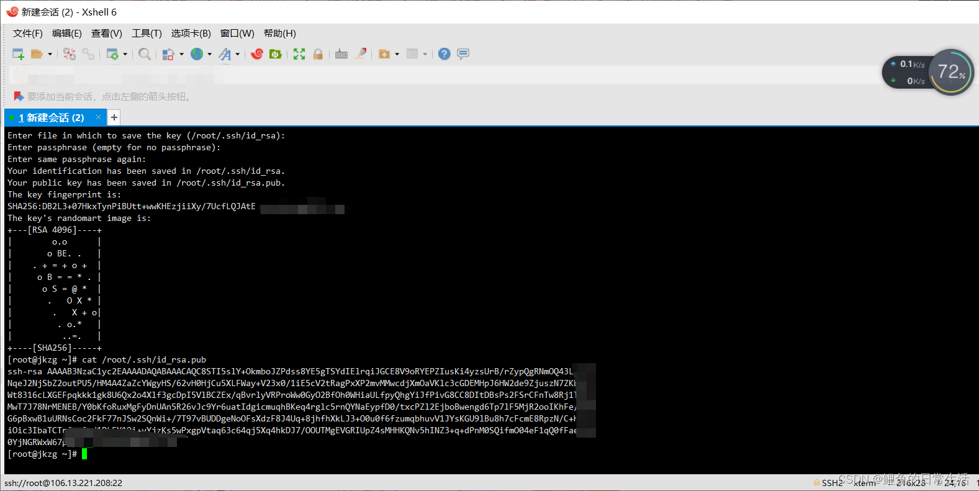Image resolution: width=979 pixels, height=491 pixels.
Task: Open the 查看(V) menu
Action: click(x=107, y=34)
